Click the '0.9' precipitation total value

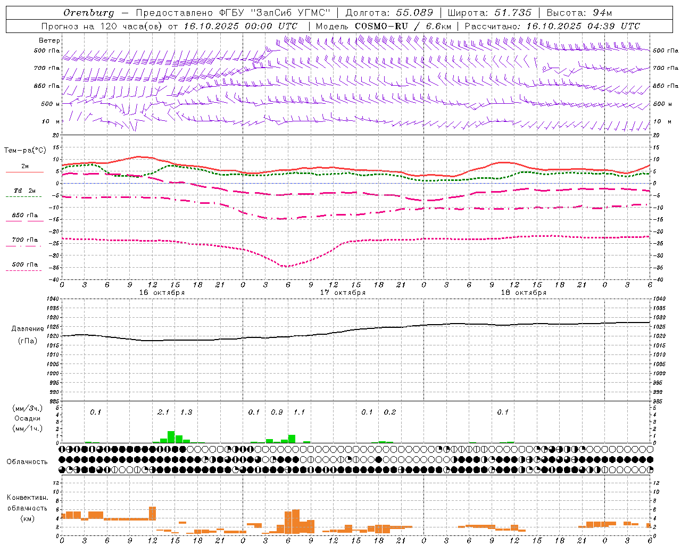coord(277,412)
